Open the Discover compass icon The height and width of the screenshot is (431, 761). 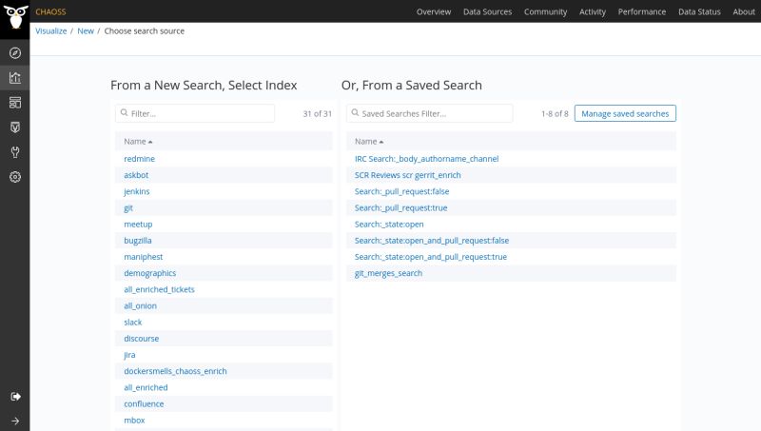point(15,52)
